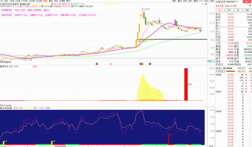
Task: Select the 30分钟 period tab
Action: click(31, 1)
